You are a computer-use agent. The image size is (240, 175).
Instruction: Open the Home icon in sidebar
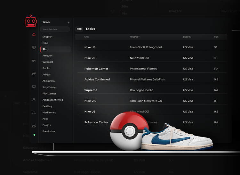pyautogui.click(x=34, y=35)
